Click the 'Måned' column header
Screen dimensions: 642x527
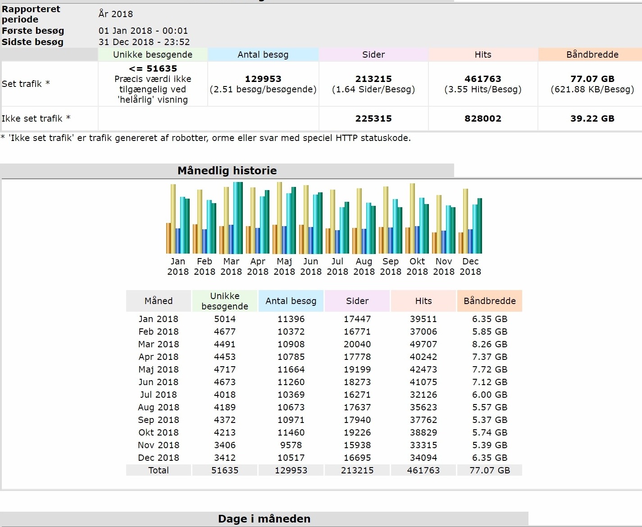(159, 301)
